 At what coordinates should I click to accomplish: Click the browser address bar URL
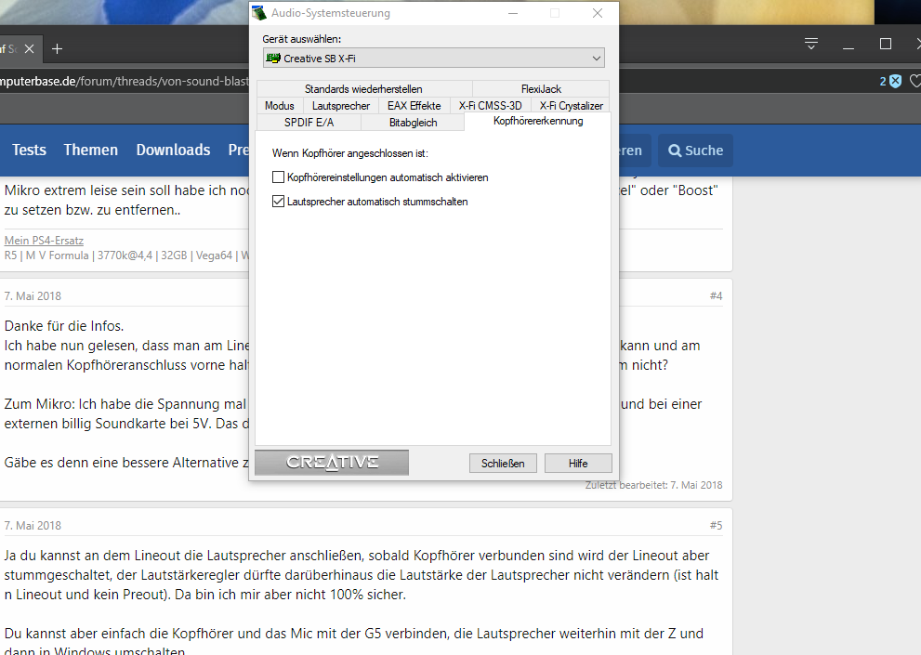coord(124,81)
